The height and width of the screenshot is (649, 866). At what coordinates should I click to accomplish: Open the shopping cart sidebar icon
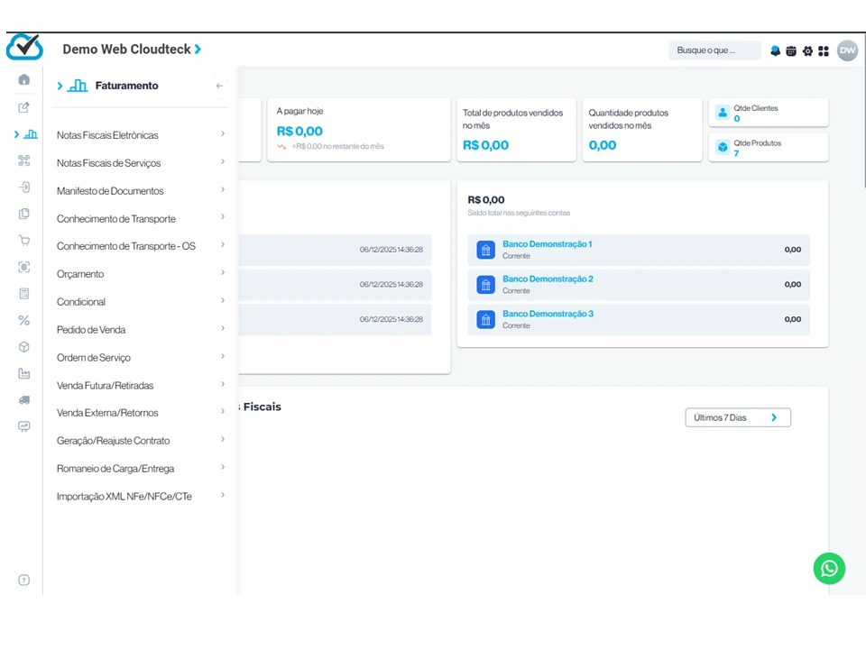[24, 240]
